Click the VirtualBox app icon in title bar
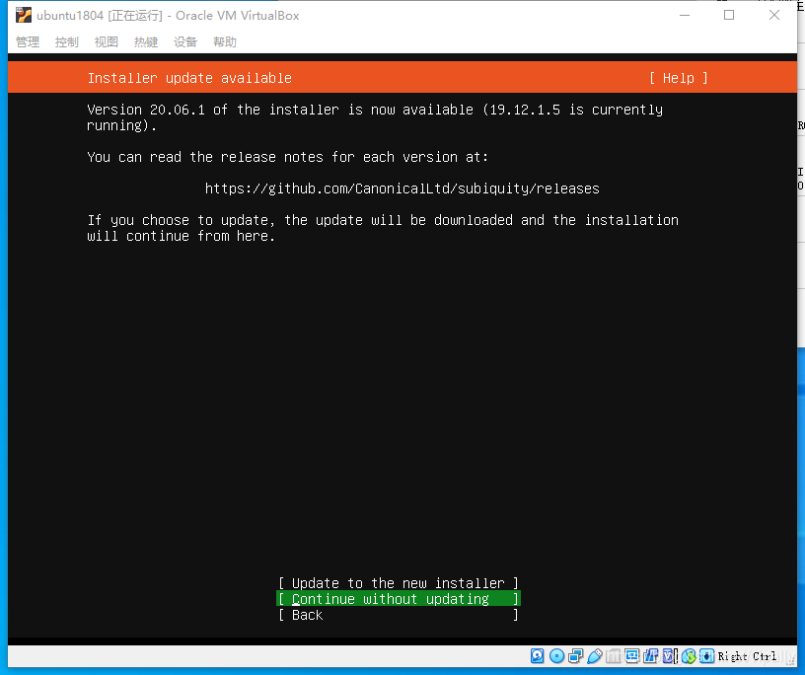 (23, 16)
